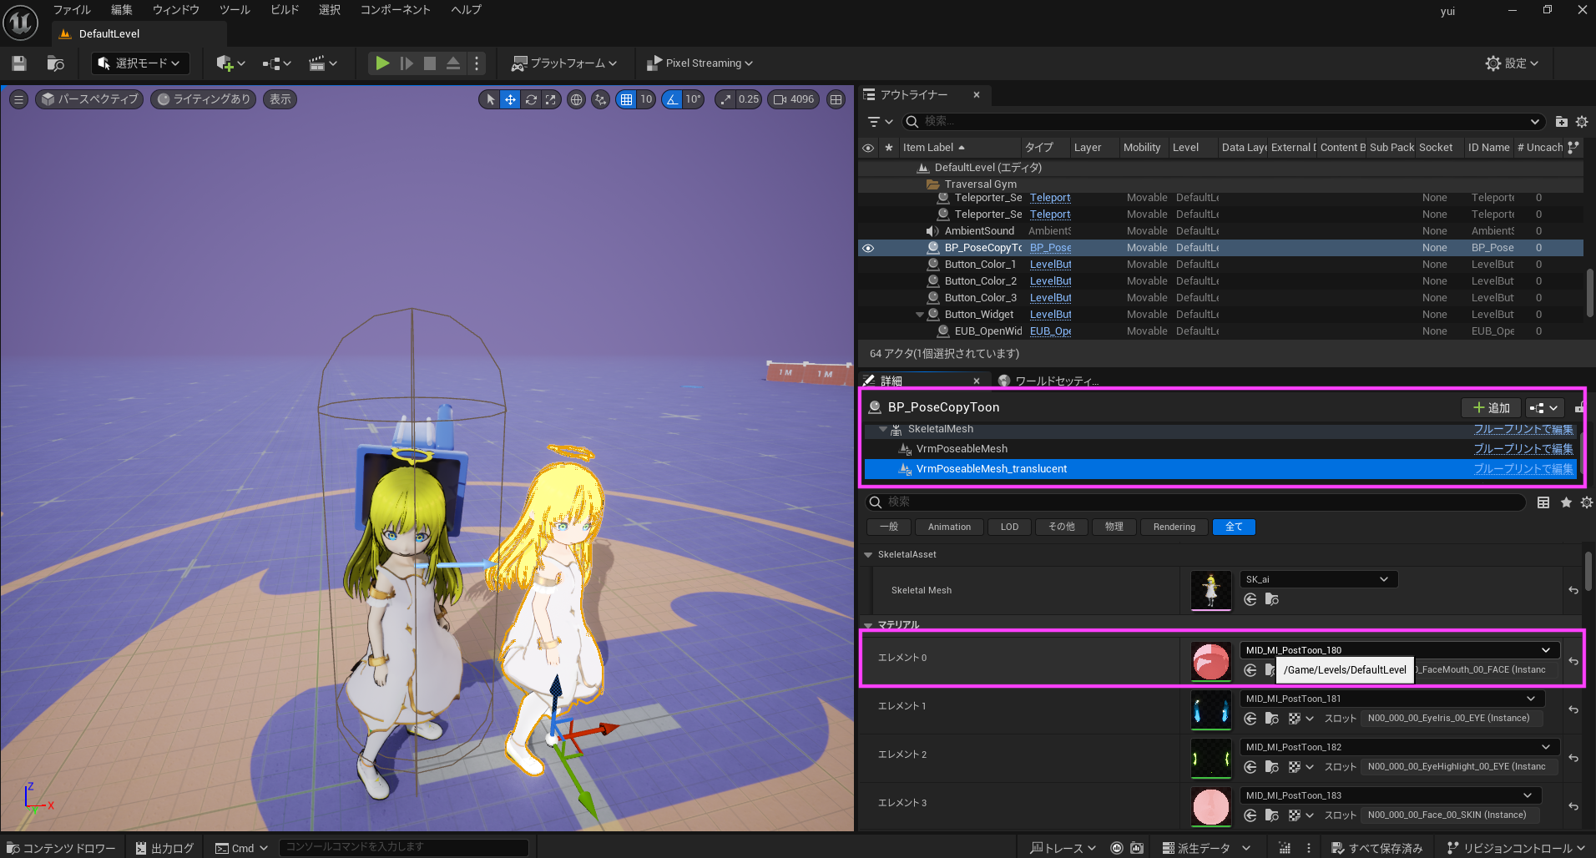Open camera speed setting 4096
Image resolution: width=1596 pixels, height=858 pixels.
(793, 99)
